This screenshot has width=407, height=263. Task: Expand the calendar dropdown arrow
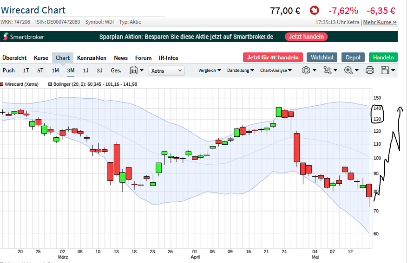142,70
